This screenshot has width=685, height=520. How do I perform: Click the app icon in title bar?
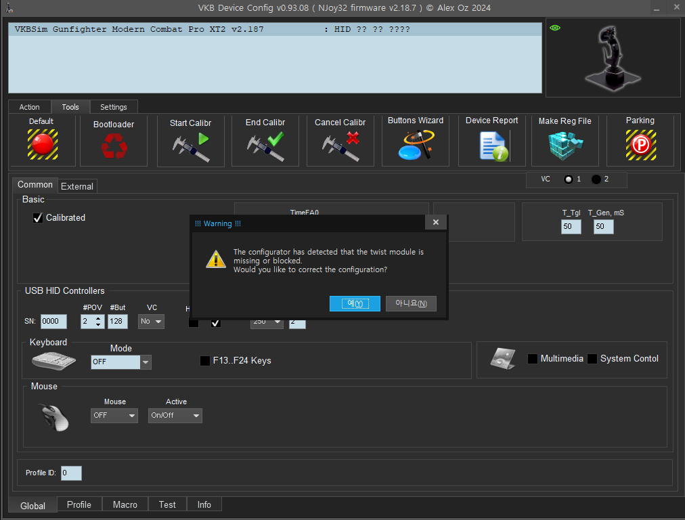pyautogui.click(x=9, y=8)
